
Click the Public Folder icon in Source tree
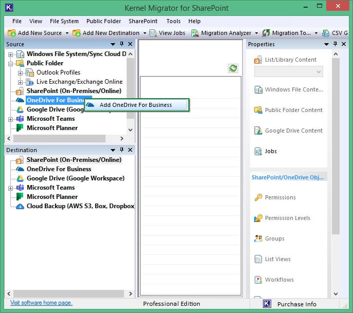coord(20,63)
